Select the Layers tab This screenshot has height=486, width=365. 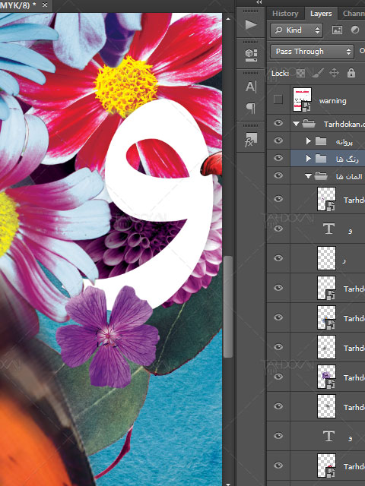click(321, 14)
